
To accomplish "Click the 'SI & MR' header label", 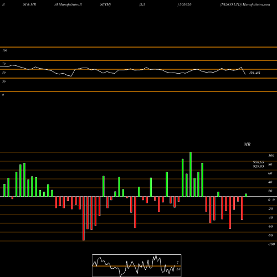I will pyautogui.click(x=29, y=4).
